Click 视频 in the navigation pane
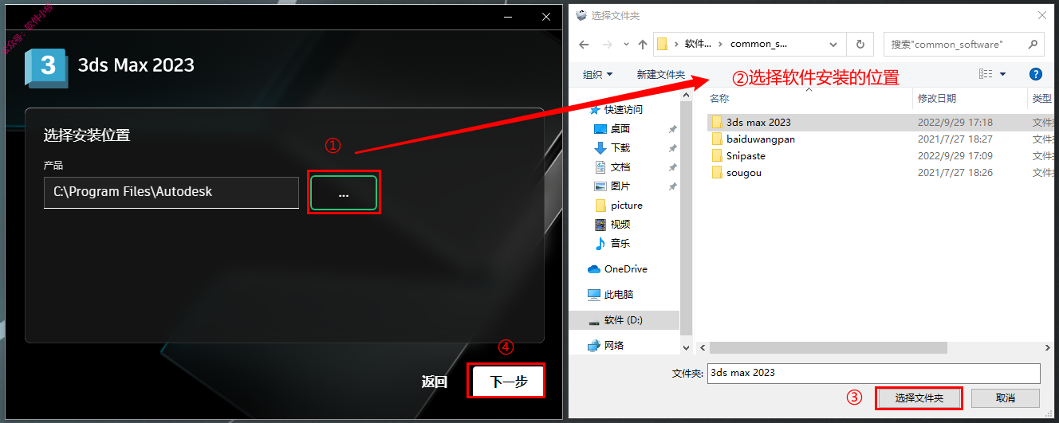Screen dimensions: 1059x423 [x=620, y=224]
